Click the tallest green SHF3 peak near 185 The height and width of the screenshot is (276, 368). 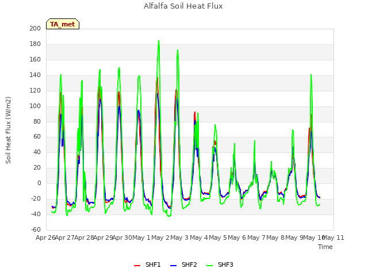pos(159,41)
